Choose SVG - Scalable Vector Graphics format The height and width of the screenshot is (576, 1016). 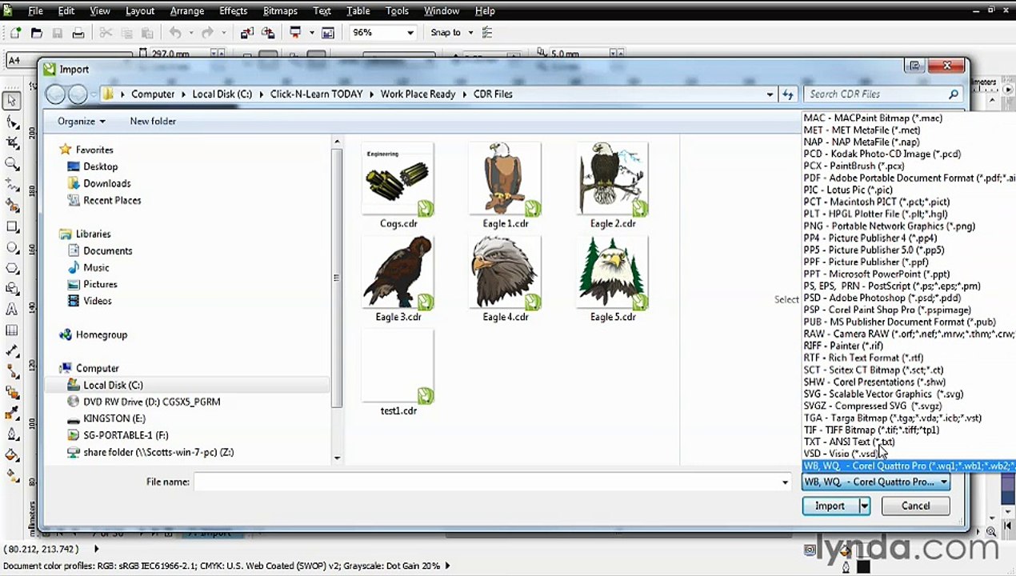click(883, 394)
